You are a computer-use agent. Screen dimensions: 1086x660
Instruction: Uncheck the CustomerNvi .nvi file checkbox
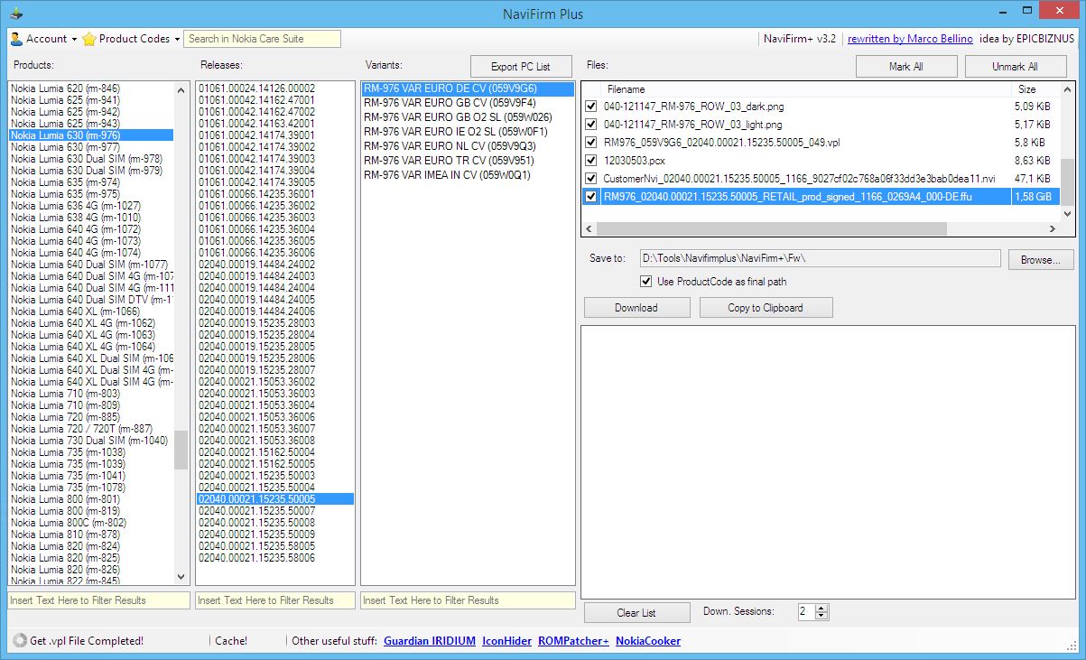[591, 179]
